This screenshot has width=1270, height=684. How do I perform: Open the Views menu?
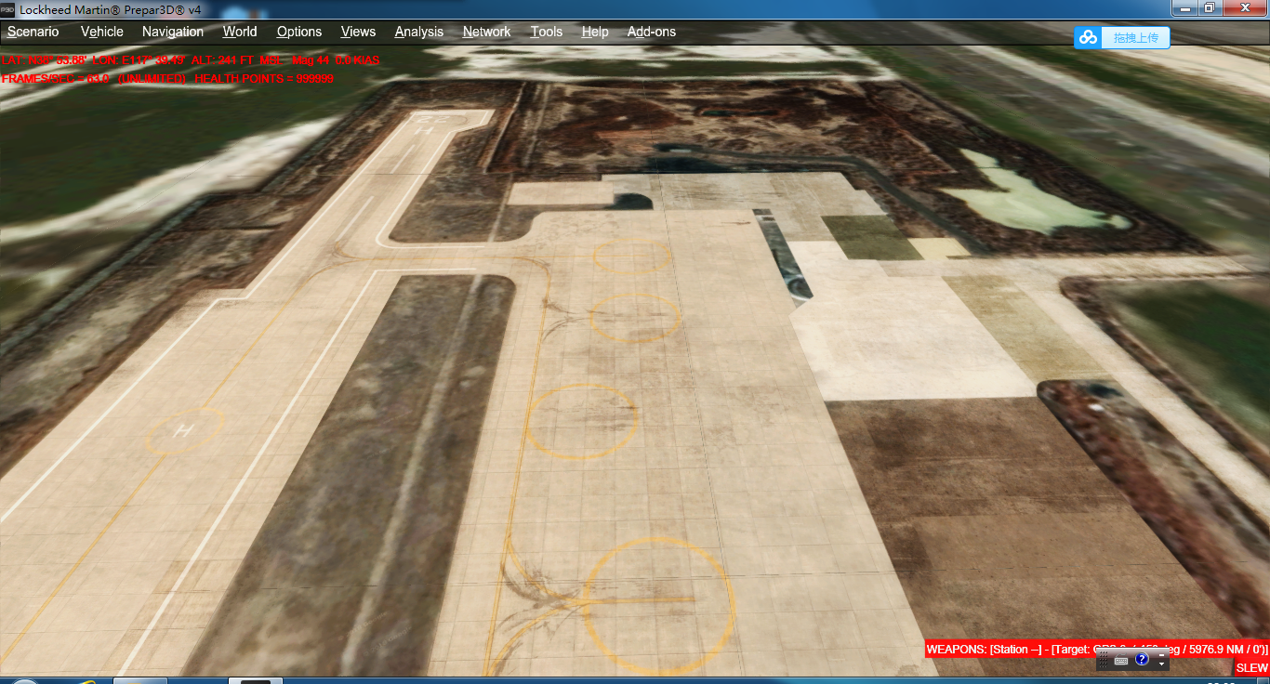tap(359, 32)
